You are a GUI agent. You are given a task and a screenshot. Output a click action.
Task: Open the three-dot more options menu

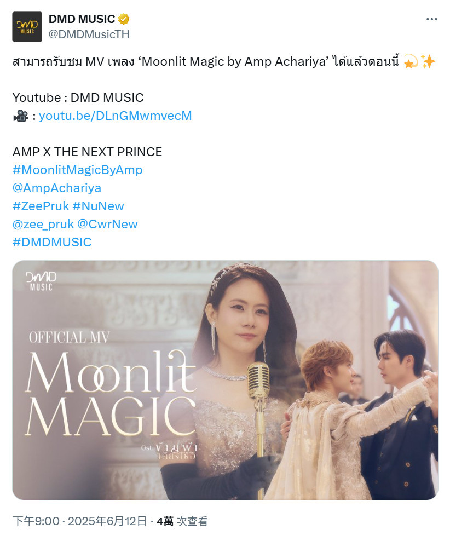(x=431, y=19)
